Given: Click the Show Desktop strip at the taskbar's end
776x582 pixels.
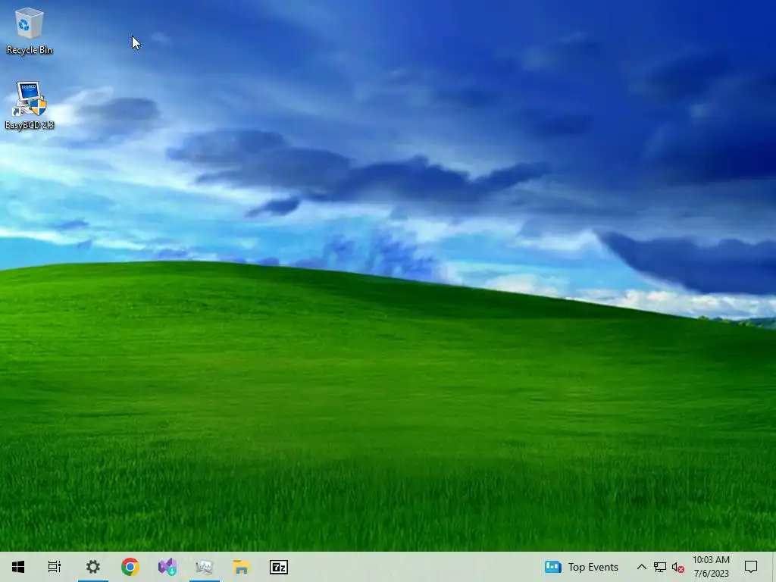Looking at the screenshot, I should (774, 567).
